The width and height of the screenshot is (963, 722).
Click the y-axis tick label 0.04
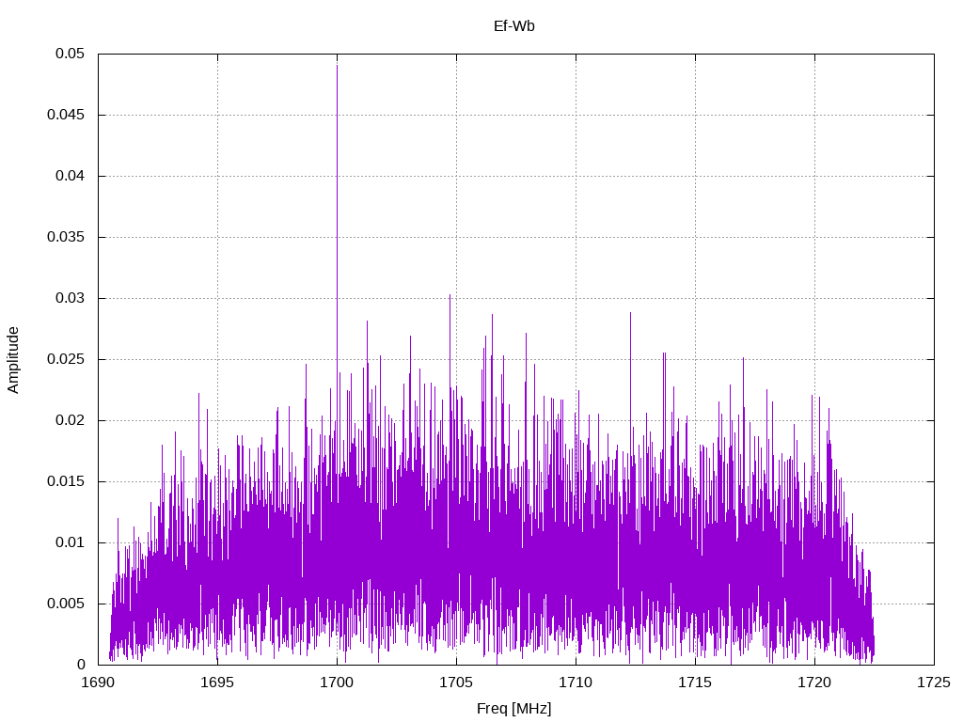(70, 176)
